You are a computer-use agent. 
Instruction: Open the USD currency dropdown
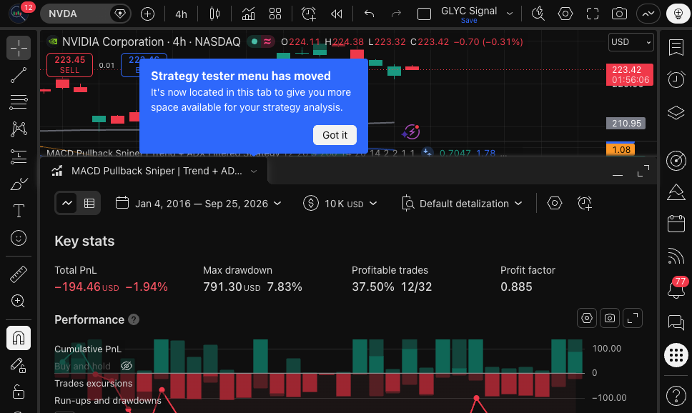tap(631, 42)
